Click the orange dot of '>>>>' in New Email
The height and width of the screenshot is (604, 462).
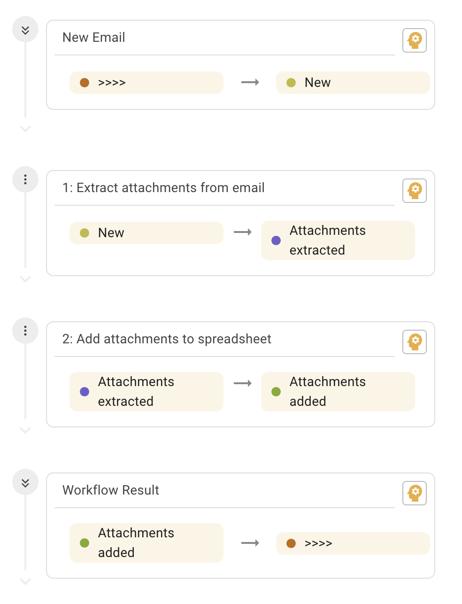(85, 83)
